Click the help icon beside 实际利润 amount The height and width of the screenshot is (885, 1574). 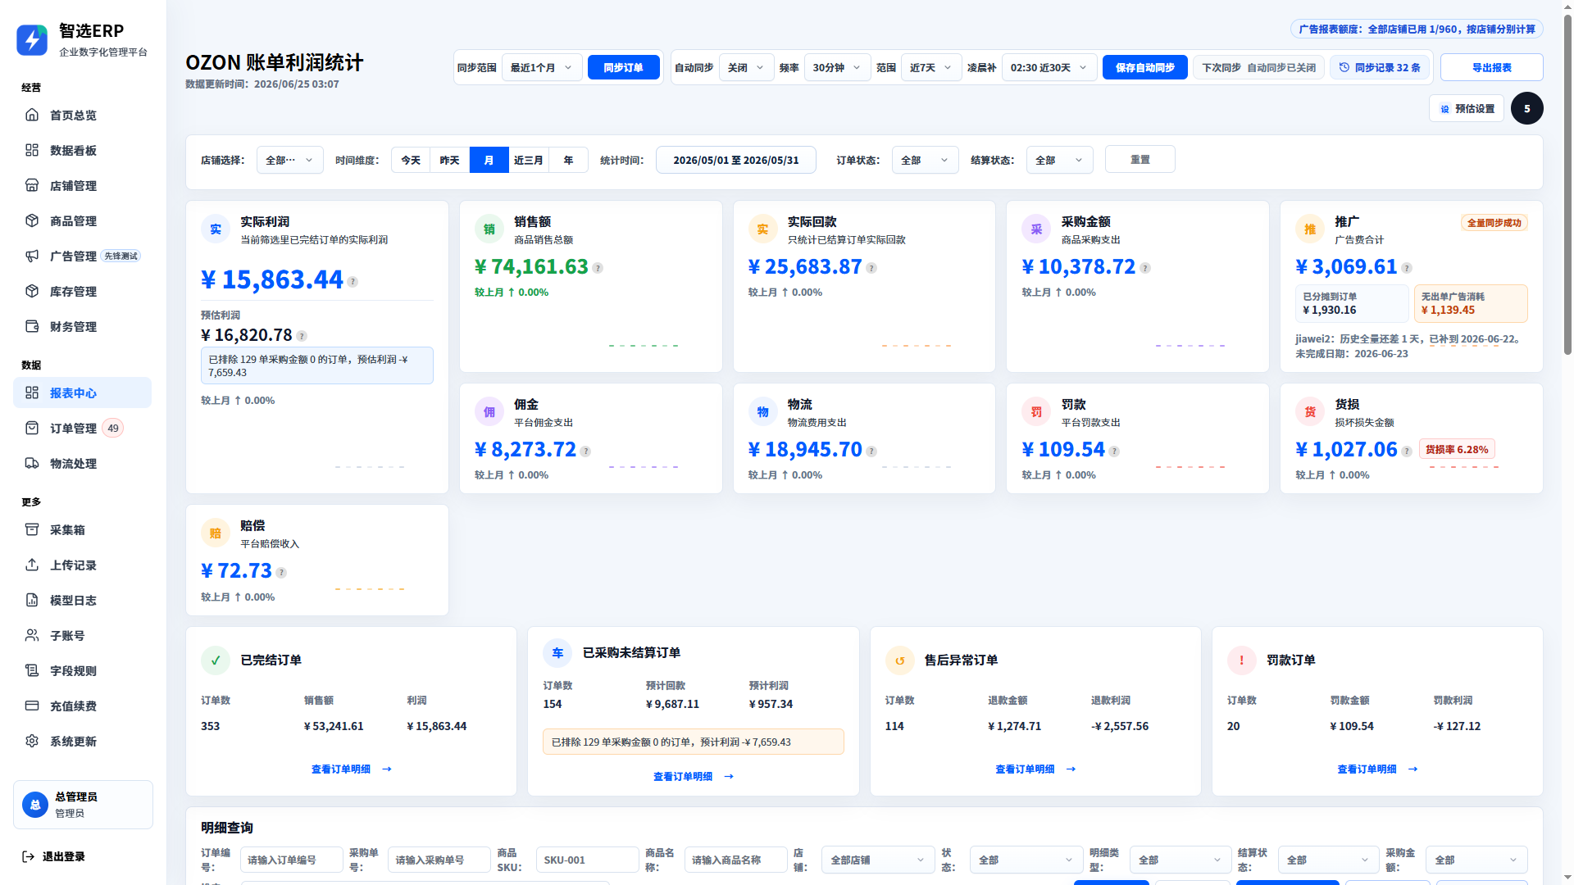pos(353,282)
